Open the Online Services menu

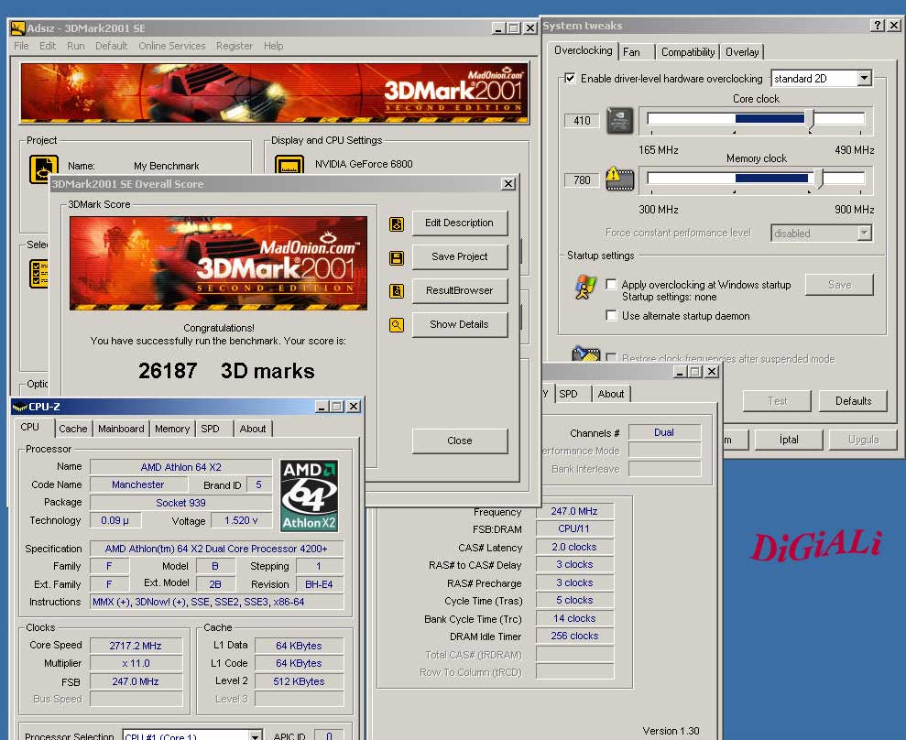click(x=171, y=46)
